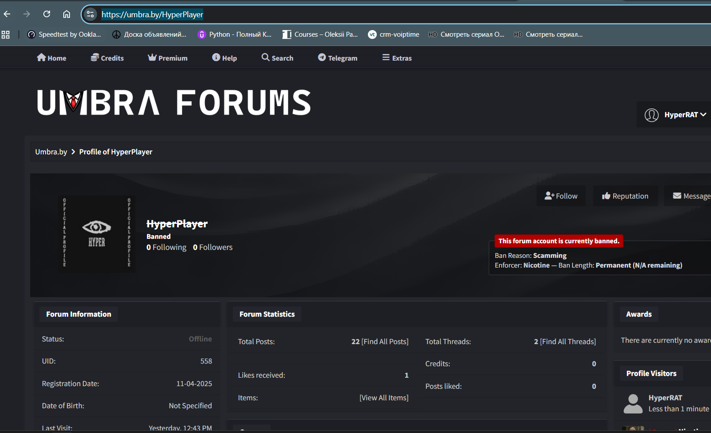Open site information icon in the address bar
711x433 pixels.
90,14
